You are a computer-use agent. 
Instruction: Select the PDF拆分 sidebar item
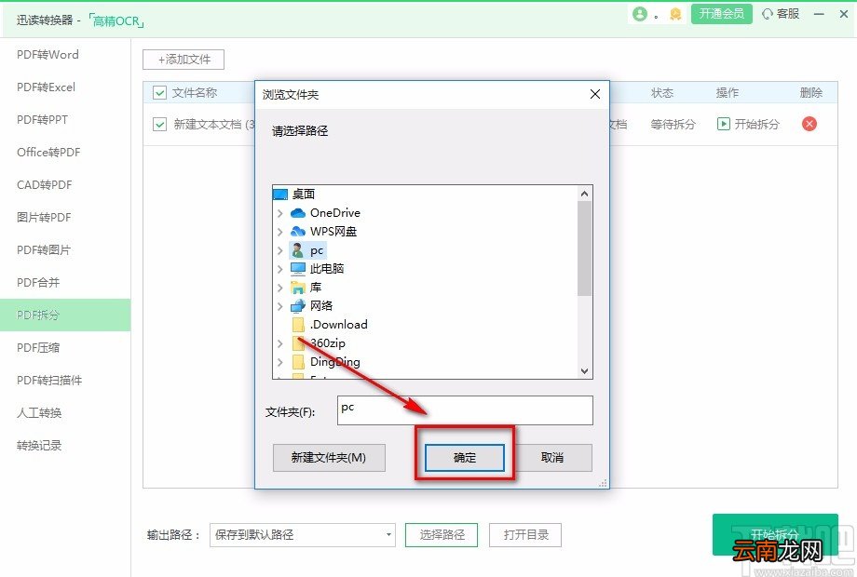[x=65, y=315]
